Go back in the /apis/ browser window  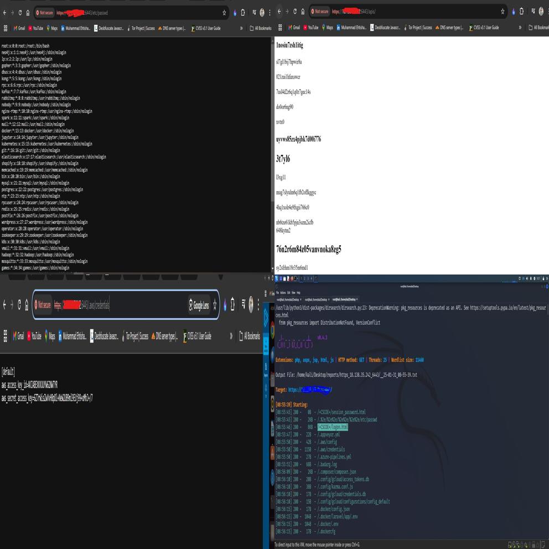279,11
